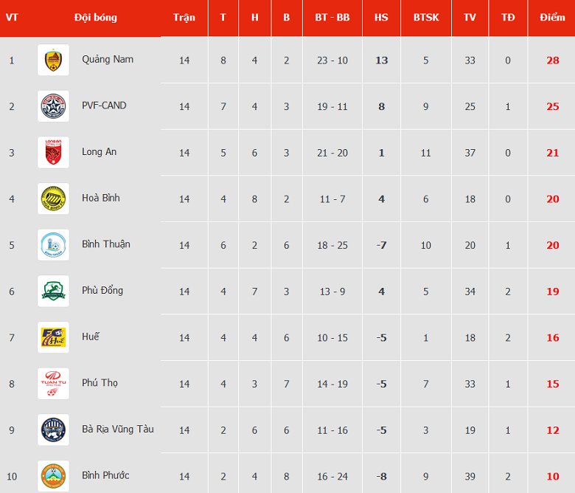Open the Bà Rịa Vũng Tàu crest
Image resolution: width=575 pixels, height=493 pixels.
(x=53, y=430)
